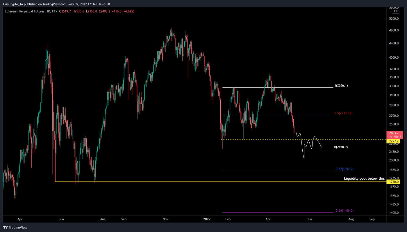Click the 4800.0 value on the price scale
The image size is (407, 232).
click(x=394, y=30)
